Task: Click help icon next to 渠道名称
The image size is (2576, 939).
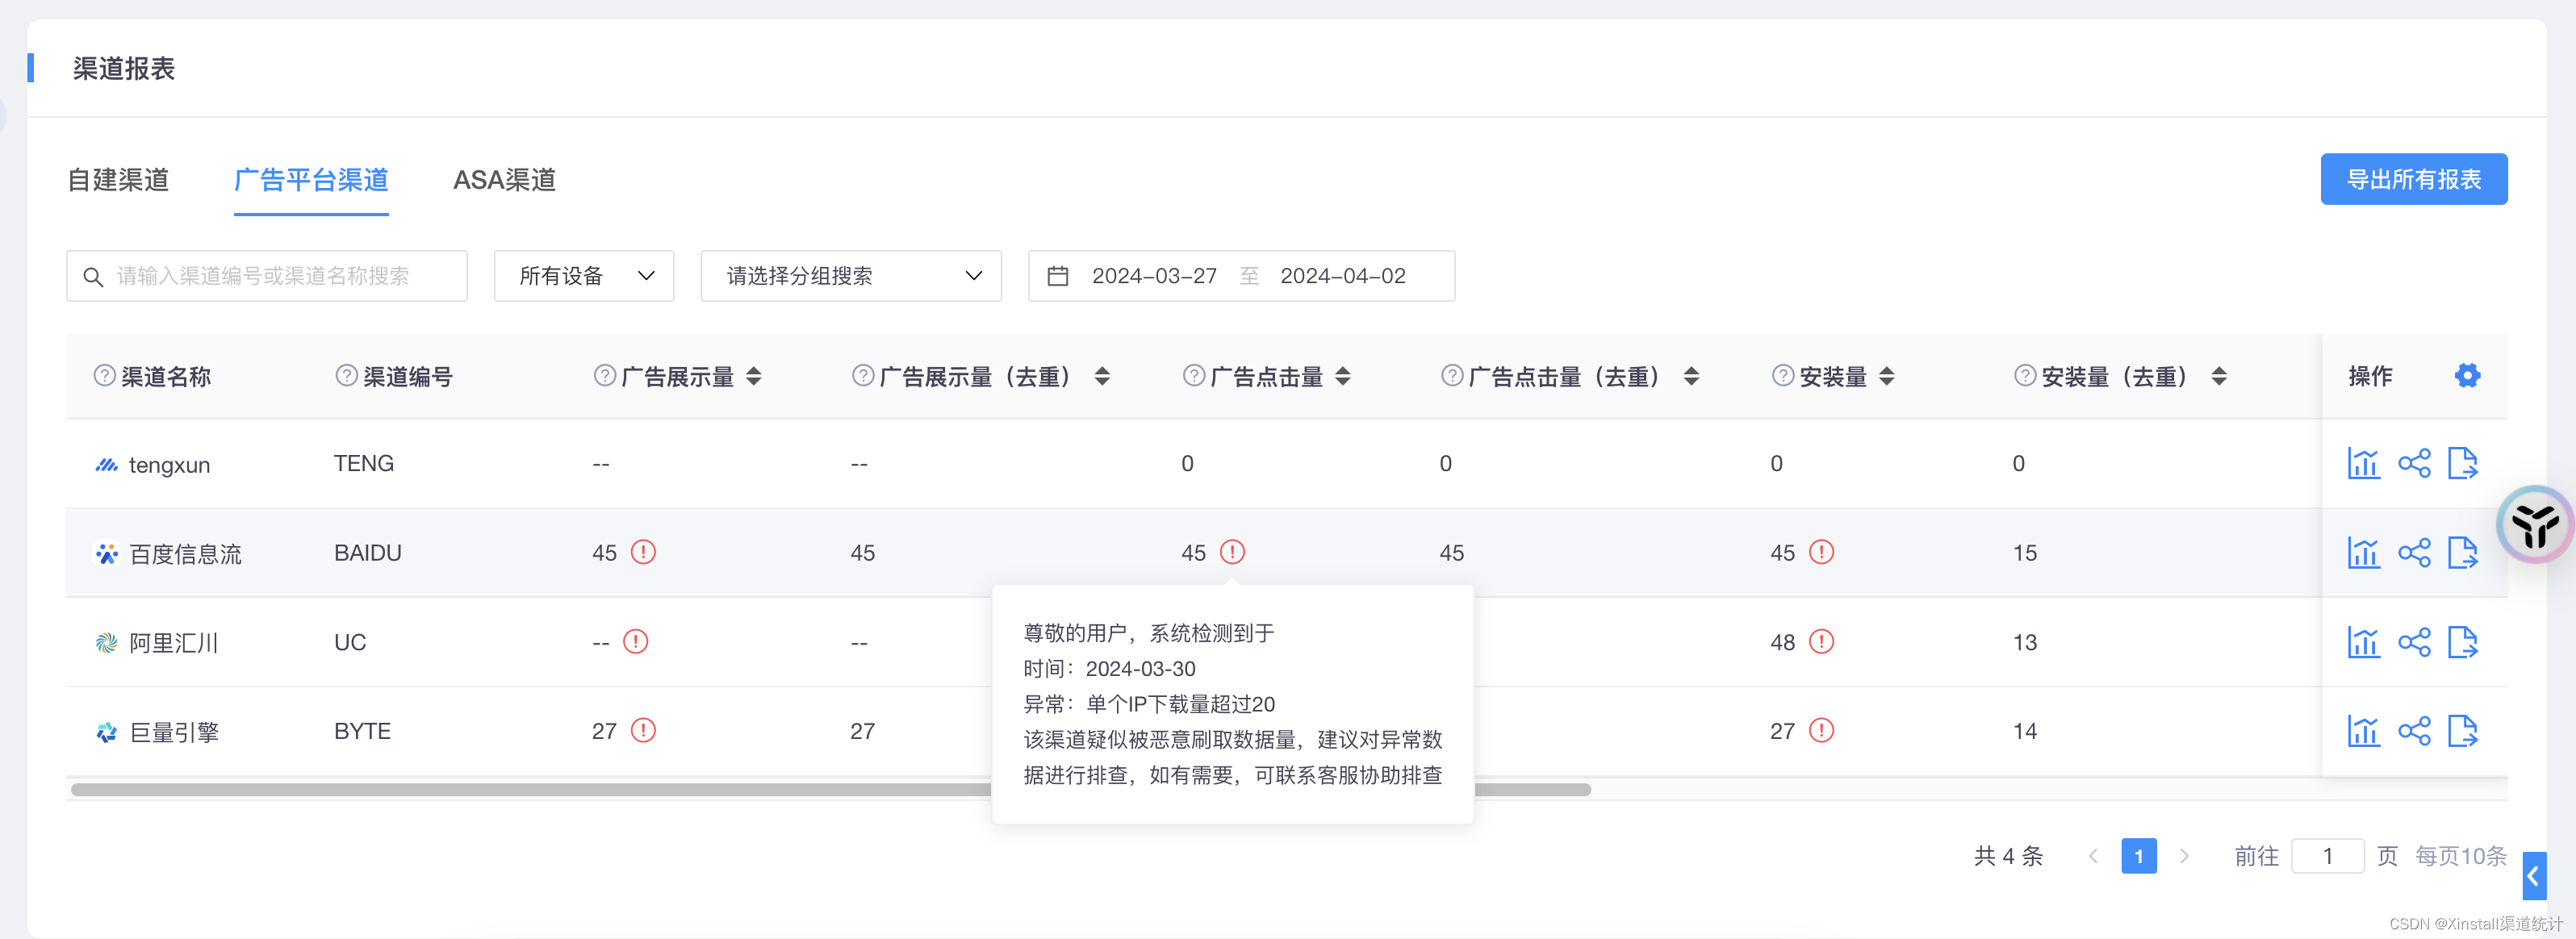Action: click(x=104, y=376)
